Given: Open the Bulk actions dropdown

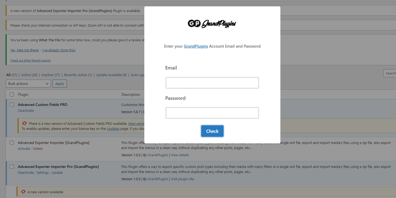Looking at the screenshot, I should point(28,83).
